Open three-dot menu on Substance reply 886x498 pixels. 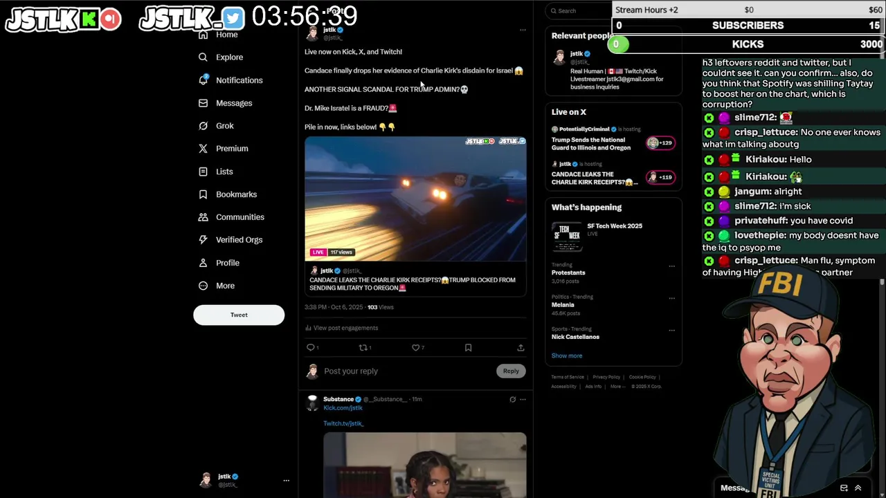click(523, 399)
